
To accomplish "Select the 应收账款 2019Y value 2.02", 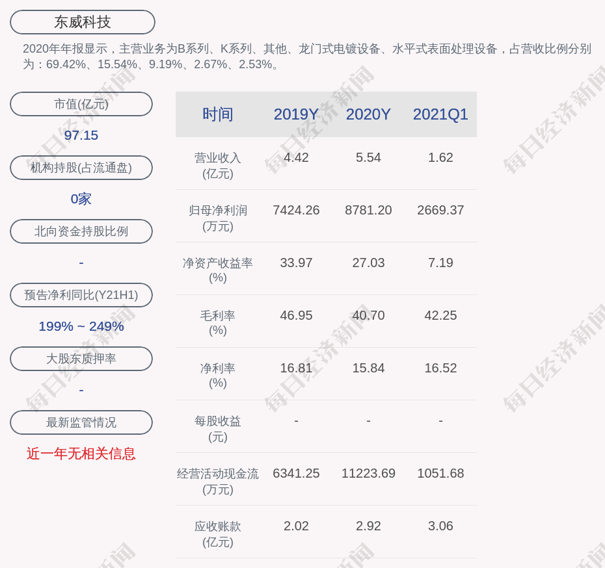I will pyautogui.click(x=296, y=526).
